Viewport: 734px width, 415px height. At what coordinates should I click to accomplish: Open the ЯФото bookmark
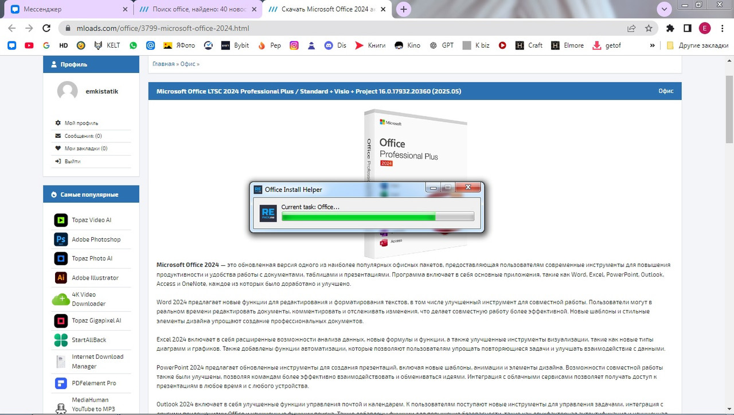179,45
